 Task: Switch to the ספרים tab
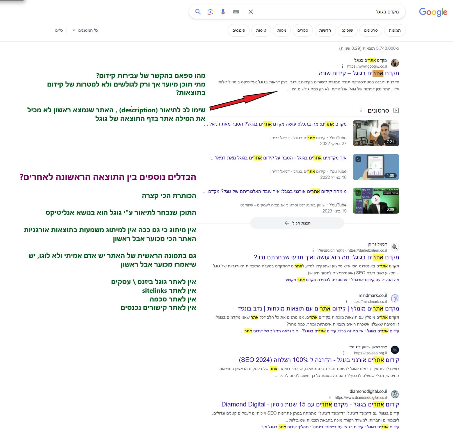point(303,30)
